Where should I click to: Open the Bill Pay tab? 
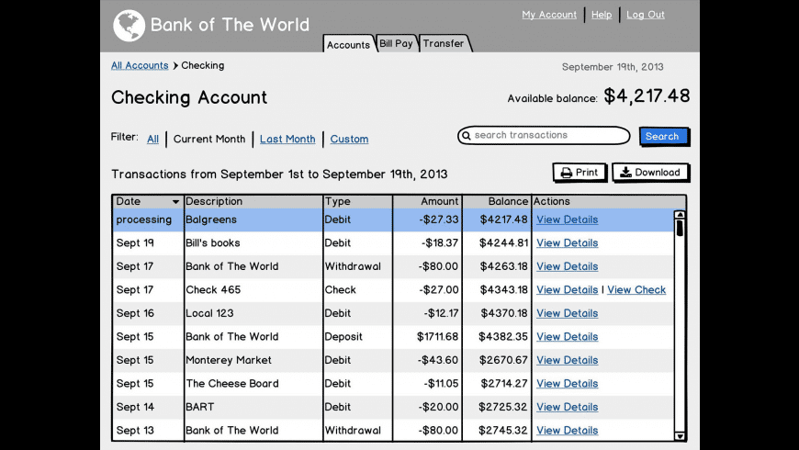[x=396, y=43]
